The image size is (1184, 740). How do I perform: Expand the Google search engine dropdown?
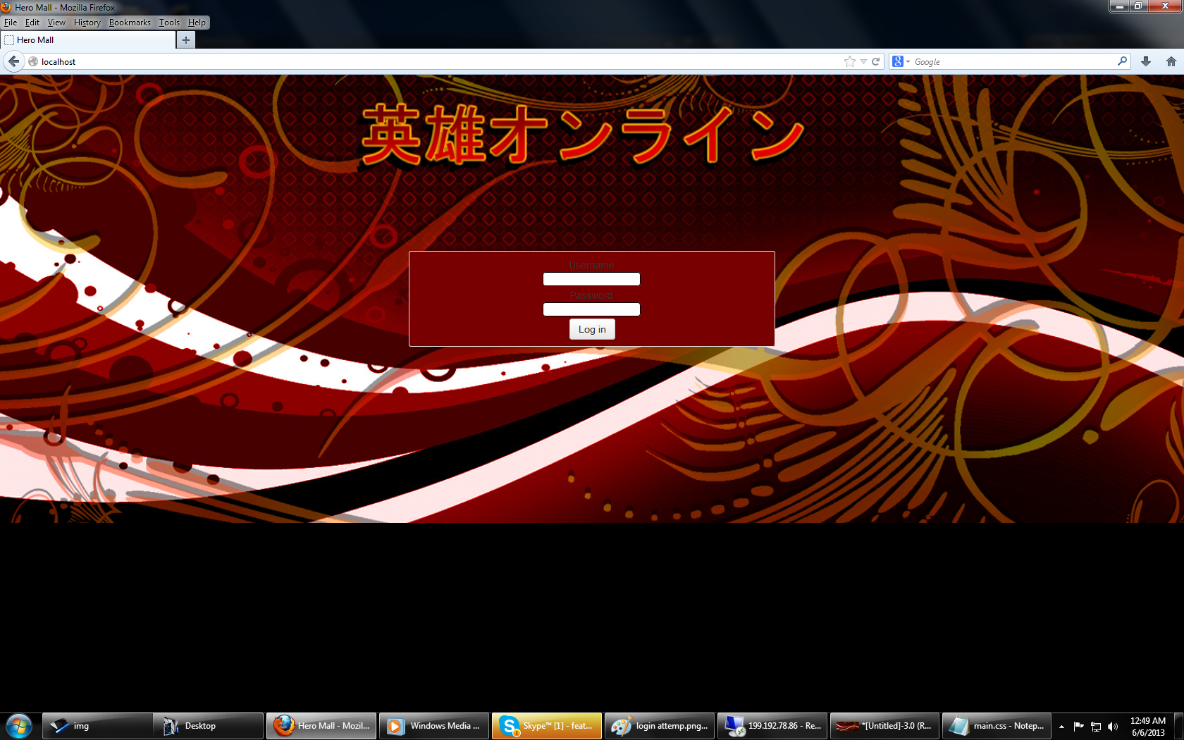click(x=901, y=61)
